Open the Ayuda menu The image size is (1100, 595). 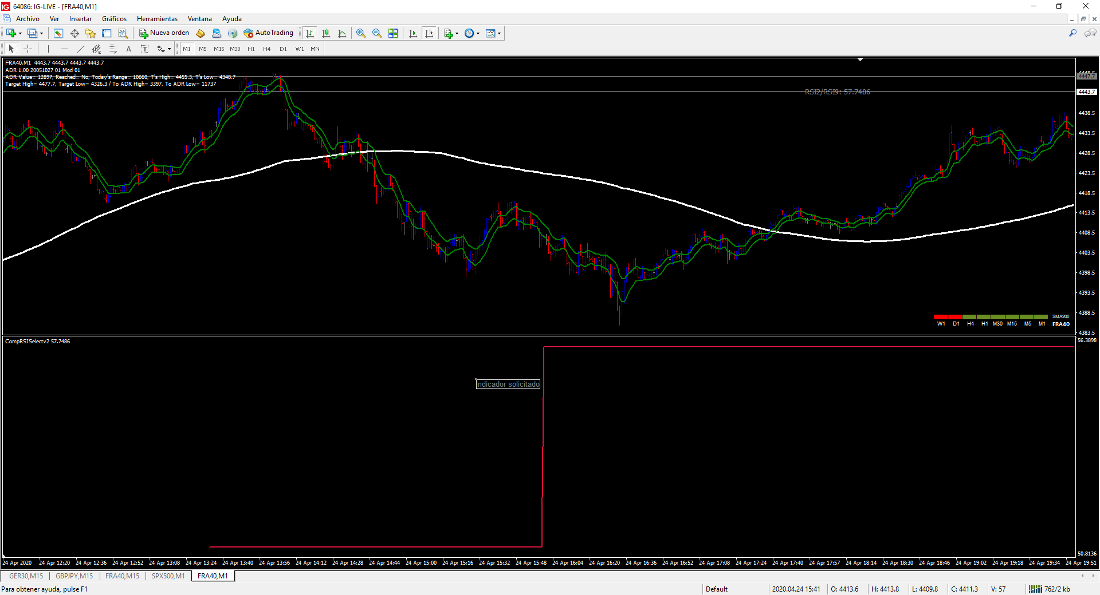(x=232, y=19)
